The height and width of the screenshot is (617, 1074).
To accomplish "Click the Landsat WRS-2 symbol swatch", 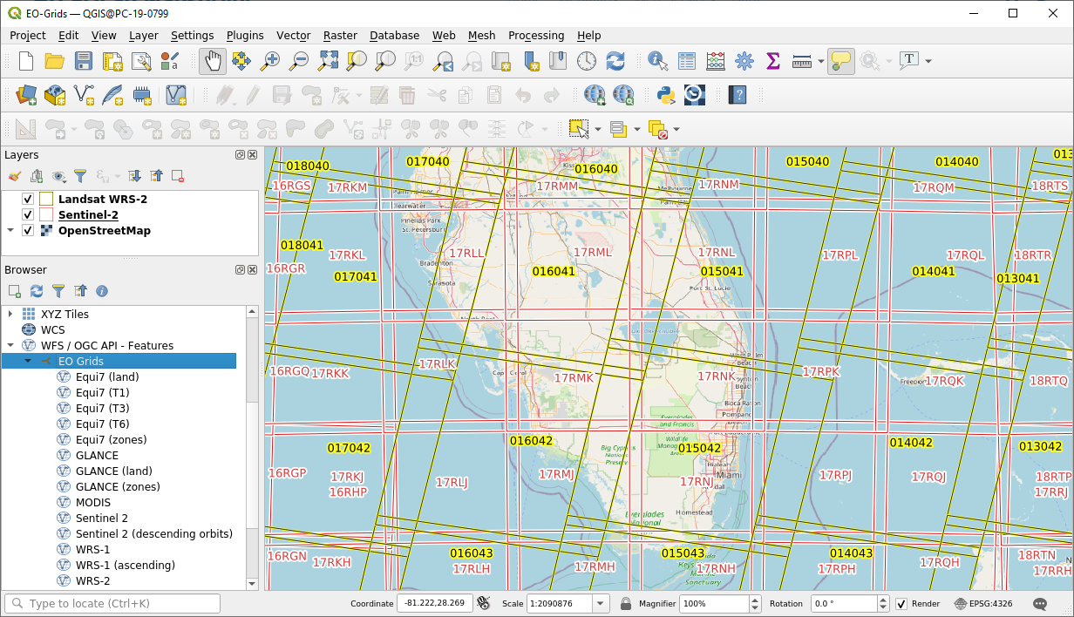I will tap(45, 199).
